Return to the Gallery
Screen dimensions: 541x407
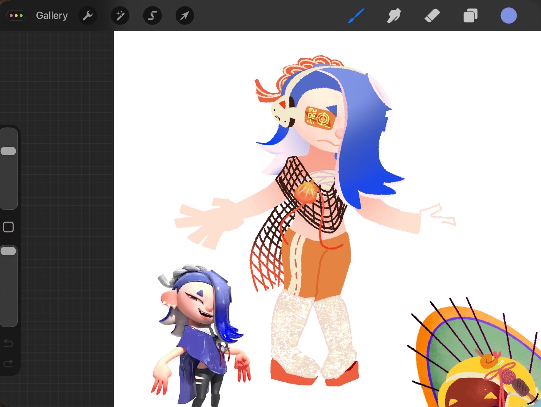[x=52, y=16]
